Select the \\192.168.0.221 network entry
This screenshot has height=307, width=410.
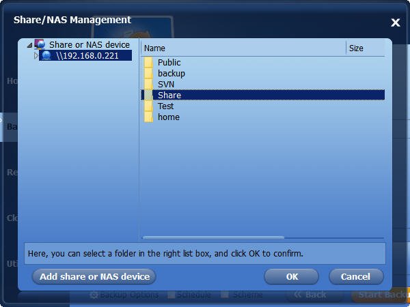pos(85,55)
